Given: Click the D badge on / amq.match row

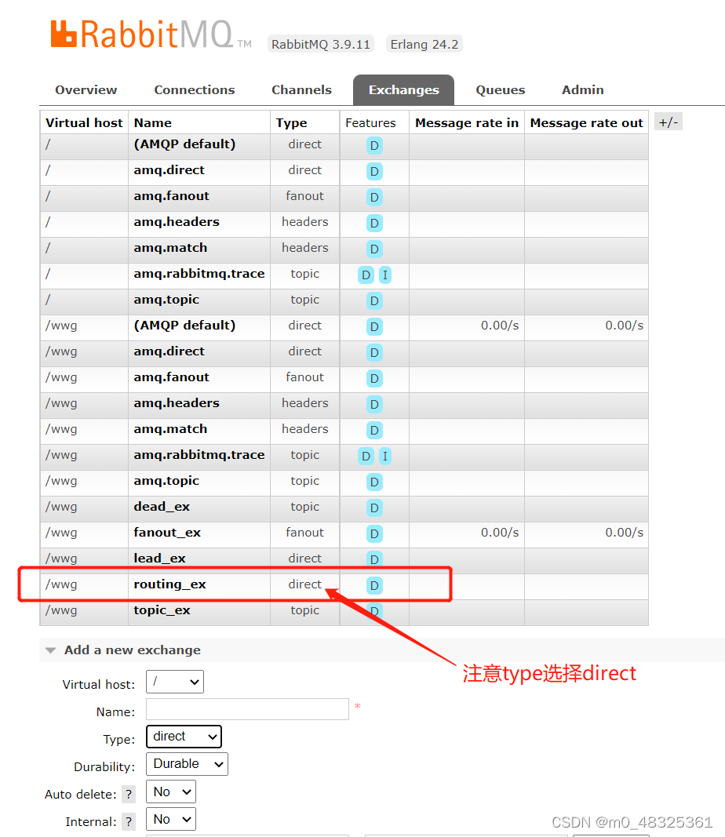Looking at the screenshot, I should point(374,249).
